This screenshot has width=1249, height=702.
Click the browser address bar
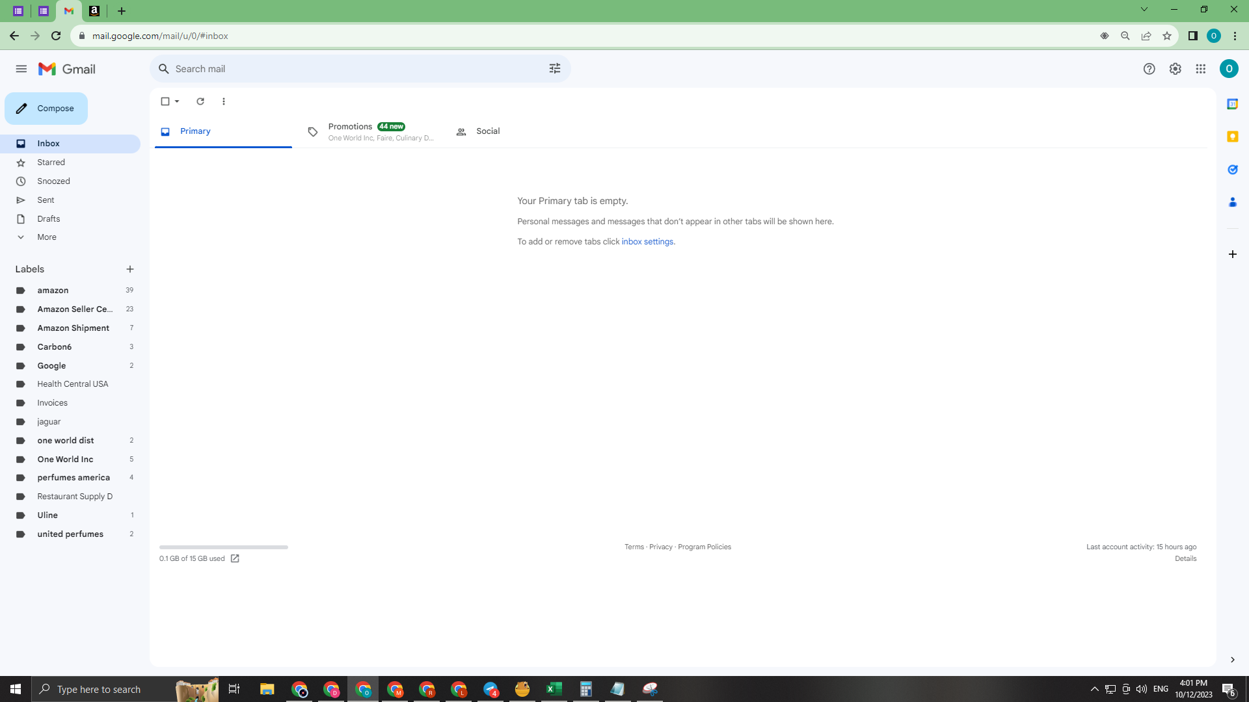[x=585, y=36]
